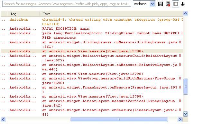This screenshot has height=124, width=212.
Task: Select the SlidingDrawer.onMeasure stack trace row
Action: pos(92,44)
